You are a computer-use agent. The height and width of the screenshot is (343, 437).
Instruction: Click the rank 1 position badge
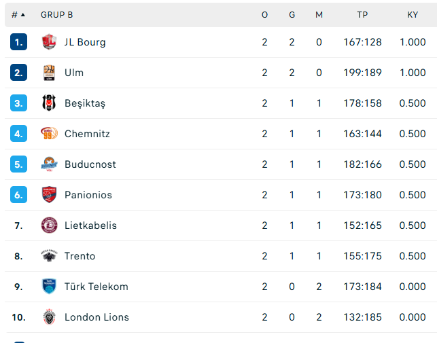click(18, 42)
